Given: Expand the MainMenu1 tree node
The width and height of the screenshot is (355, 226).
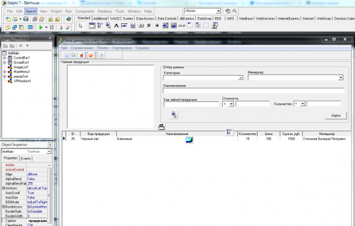Looking at the screenshot, I should (4, 71).
